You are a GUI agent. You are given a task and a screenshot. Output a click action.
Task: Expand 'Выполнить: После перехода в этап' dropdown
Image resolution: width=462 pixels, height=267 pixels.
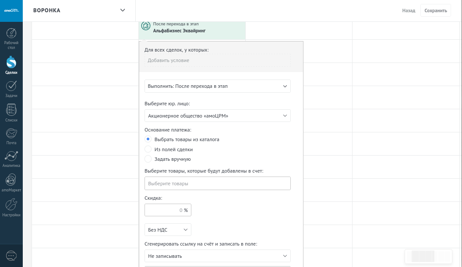217,86
